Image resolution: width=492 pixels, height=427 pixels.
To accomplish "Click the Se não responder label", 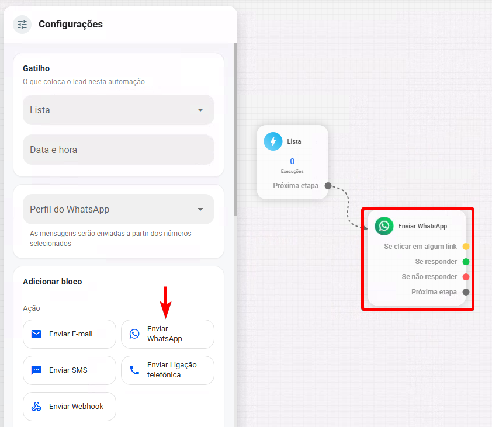I will (429, 277).
